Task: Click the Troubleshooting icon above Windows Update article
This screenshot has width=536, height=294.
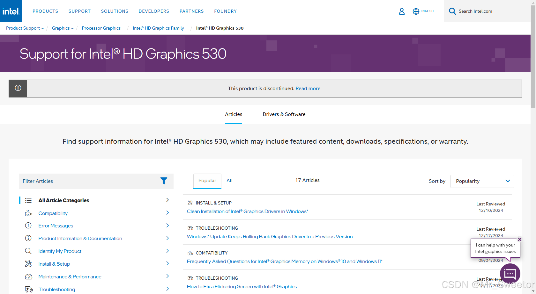Action: pyautogui.click(x=190, y=228)
